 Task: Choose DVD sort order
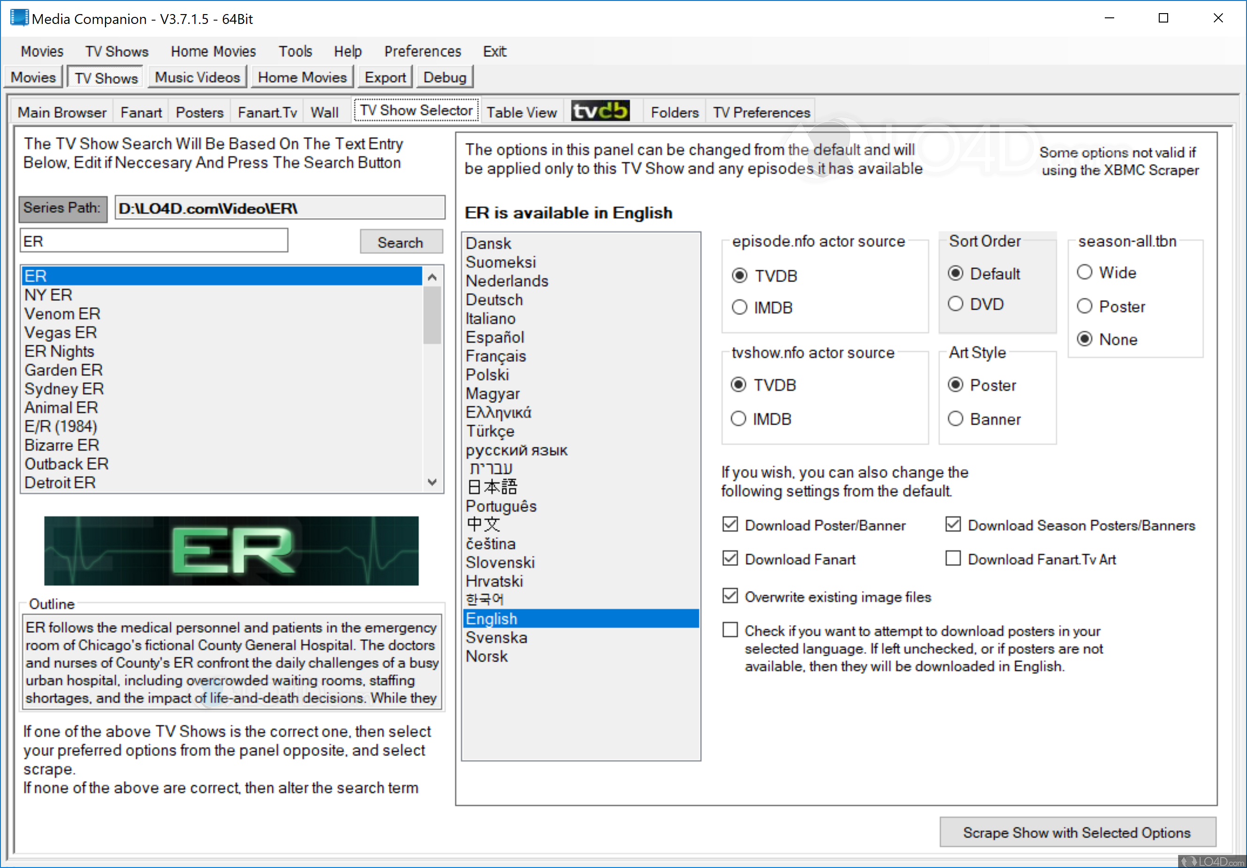pos(956,304)
